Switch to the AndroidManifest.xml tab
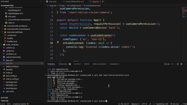The height and width of the screenshot is (105, 187). click(x=75, y=1)
